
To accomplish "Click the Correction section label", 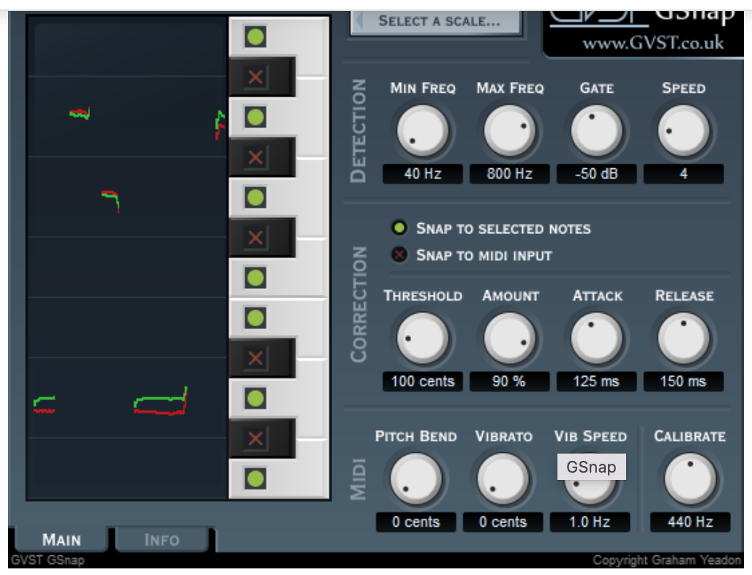I will (358, 304).
